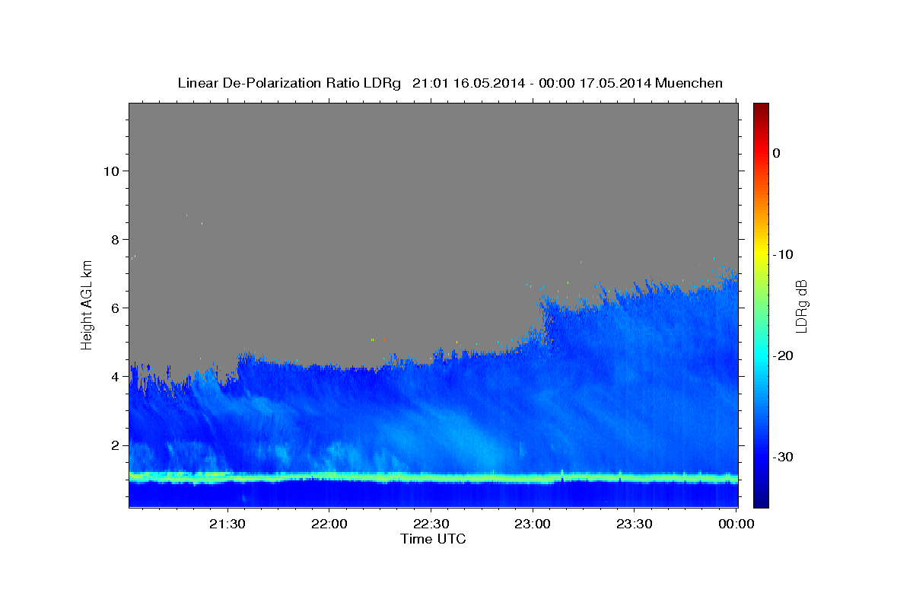
Task: Click the 21:30 time tick label
Action: [x=227, y=524]
